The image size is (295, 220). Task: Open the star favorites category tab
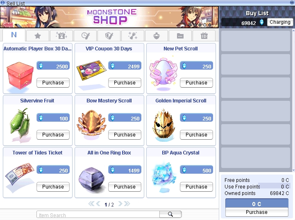(38, 36)
